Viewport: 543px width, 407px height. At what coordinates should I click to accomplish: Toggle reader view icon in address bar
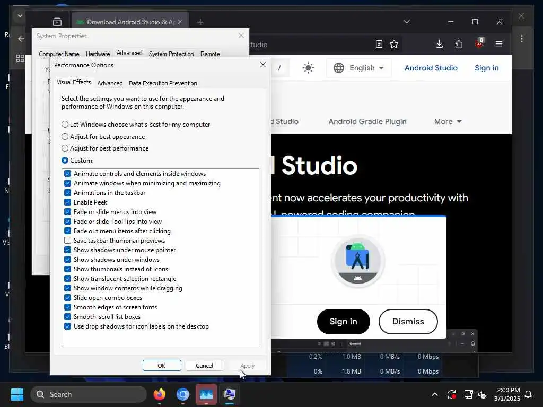(379, 45)
